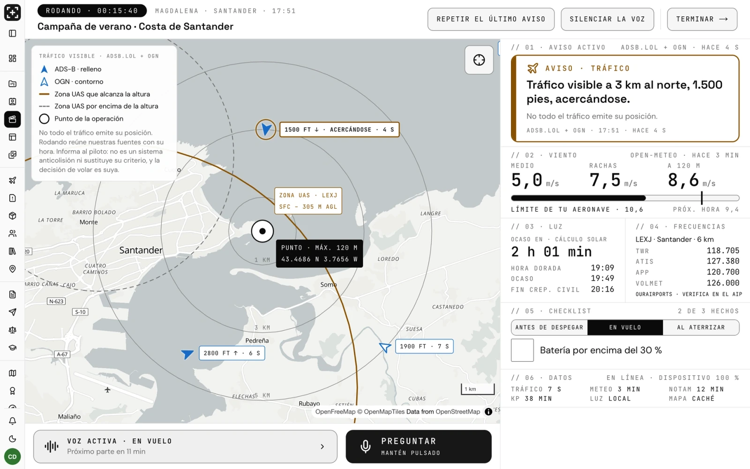Switch to 'Antes de despegar' checklist tab
Image resolution: width=750 pixels, height=469 pixels.
(x=549, y=327)
